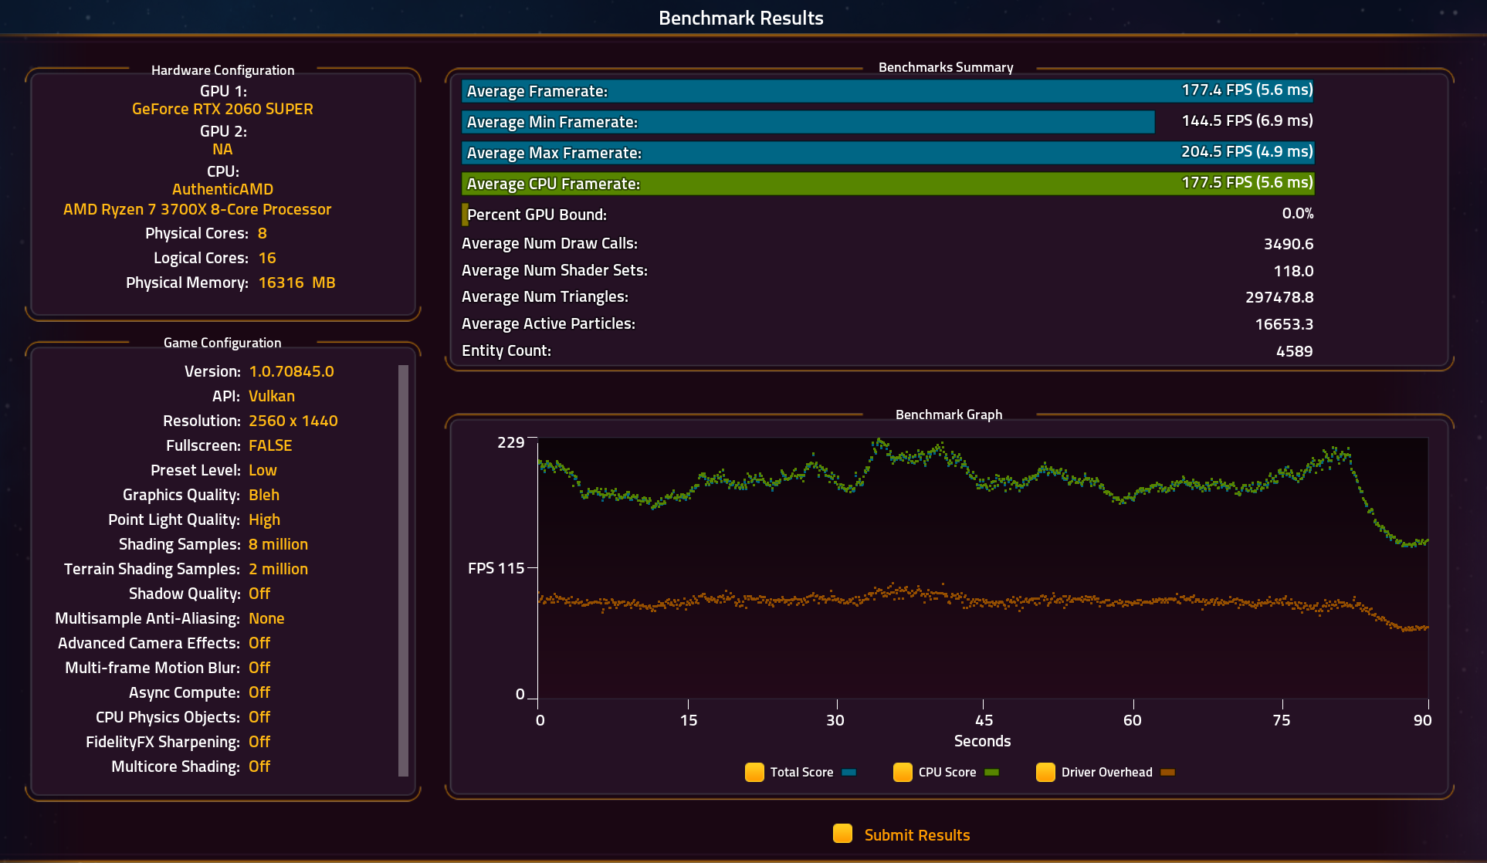Click the orange Submit Results button icon
The width and height of the screenshot is (1487, 863).
point(842,834)
